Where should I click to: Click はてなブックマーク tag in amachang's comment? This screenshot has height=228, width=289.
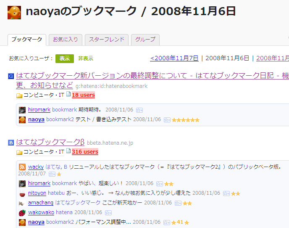click(78, 203)
